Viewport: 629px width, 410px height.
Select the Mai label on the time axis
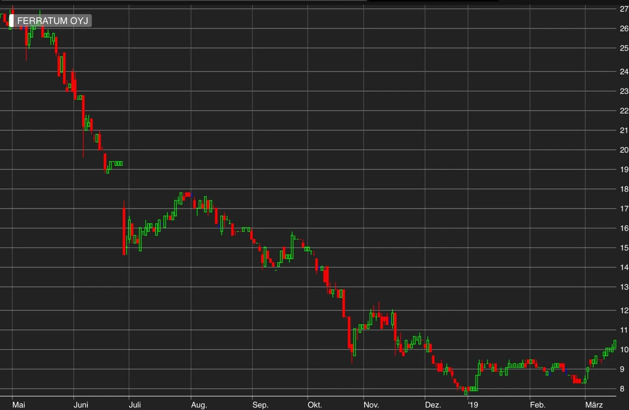19,405
